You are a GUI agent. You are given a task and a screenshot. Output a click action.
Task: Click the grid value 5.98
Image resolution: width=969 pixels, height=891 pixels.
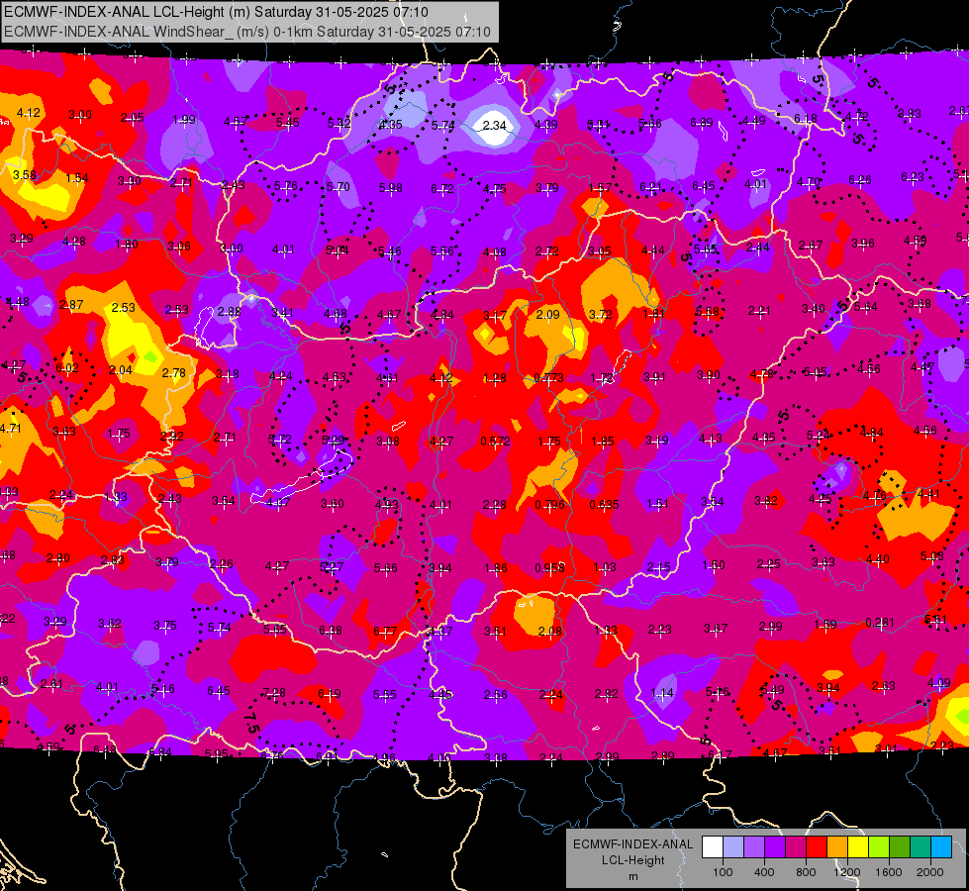391,187
